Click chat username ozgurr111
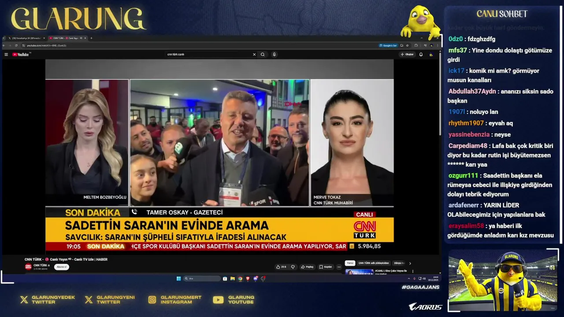Viewport: 564px width, 317px height. click(463, 176)
